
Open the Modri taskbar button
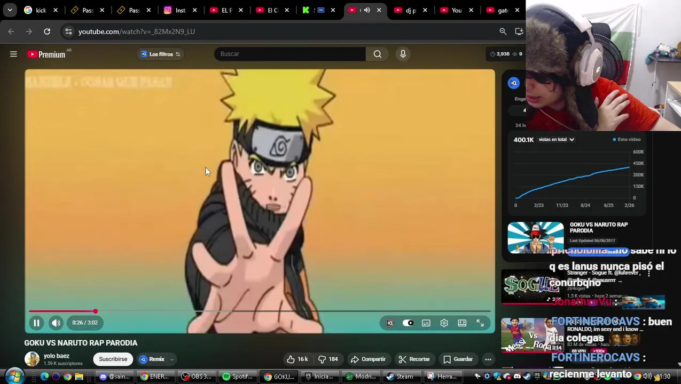click(x=361, y=377)
